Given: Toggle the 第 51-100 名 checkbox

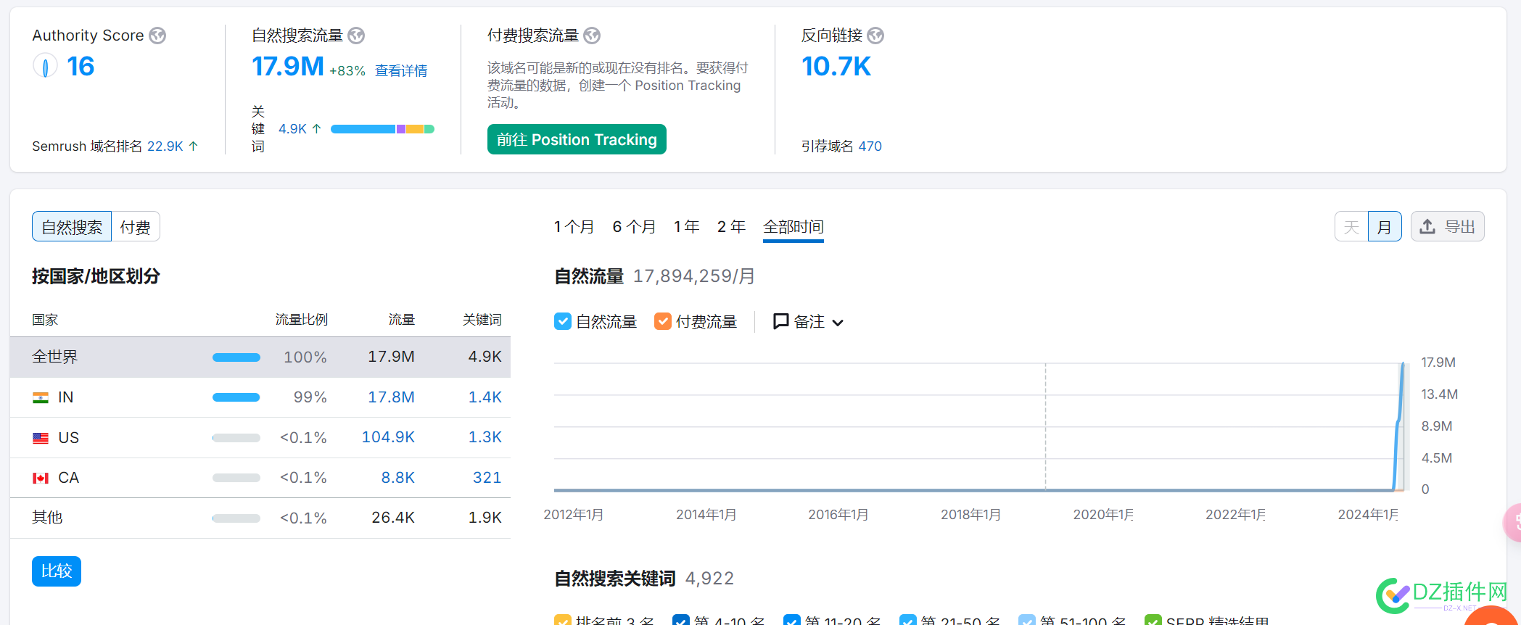Looking at the screenshot, I should 1026,620.
